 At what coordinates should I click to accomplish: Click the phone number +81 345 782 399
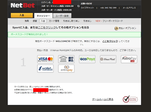coord(108,8)
